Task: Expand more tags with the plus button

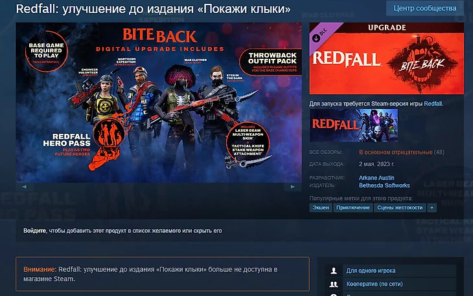Action: click(432, 207)
